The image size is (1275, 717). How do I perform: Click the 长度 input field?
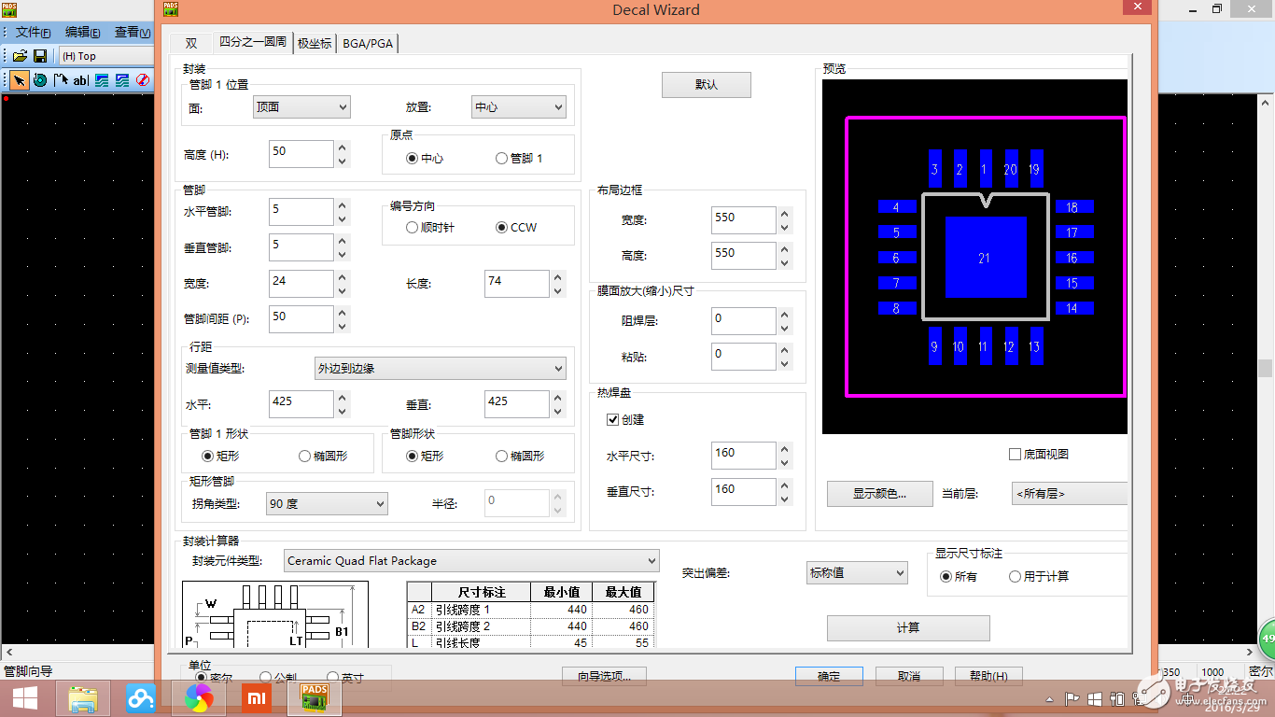click(x=517, y=283)
